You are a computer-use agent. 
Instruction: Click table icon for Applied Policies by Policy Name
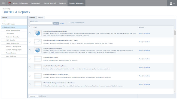38,67
